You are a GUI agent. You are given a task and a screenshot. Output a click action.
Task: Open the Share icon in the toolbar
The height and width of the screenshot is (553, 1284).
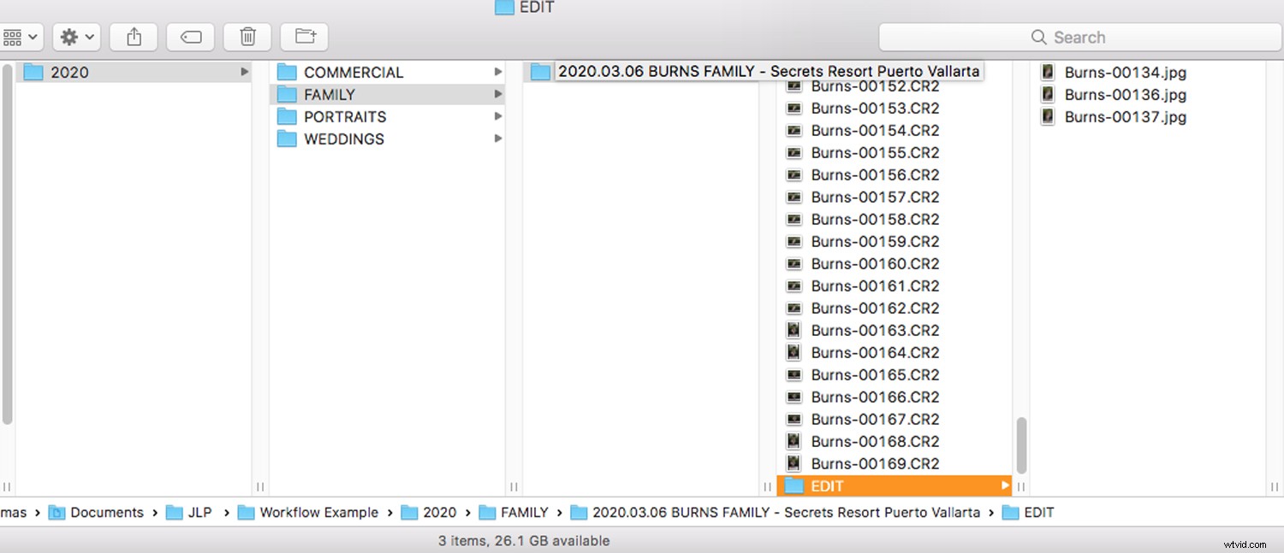[x=133, y=36]
